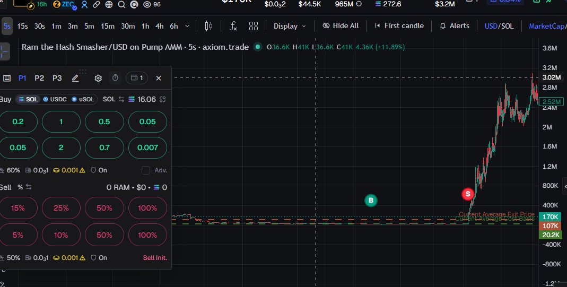Screen dimensions: 567x287
Task: Click the pill link icon in header
Action: [96, 4]
